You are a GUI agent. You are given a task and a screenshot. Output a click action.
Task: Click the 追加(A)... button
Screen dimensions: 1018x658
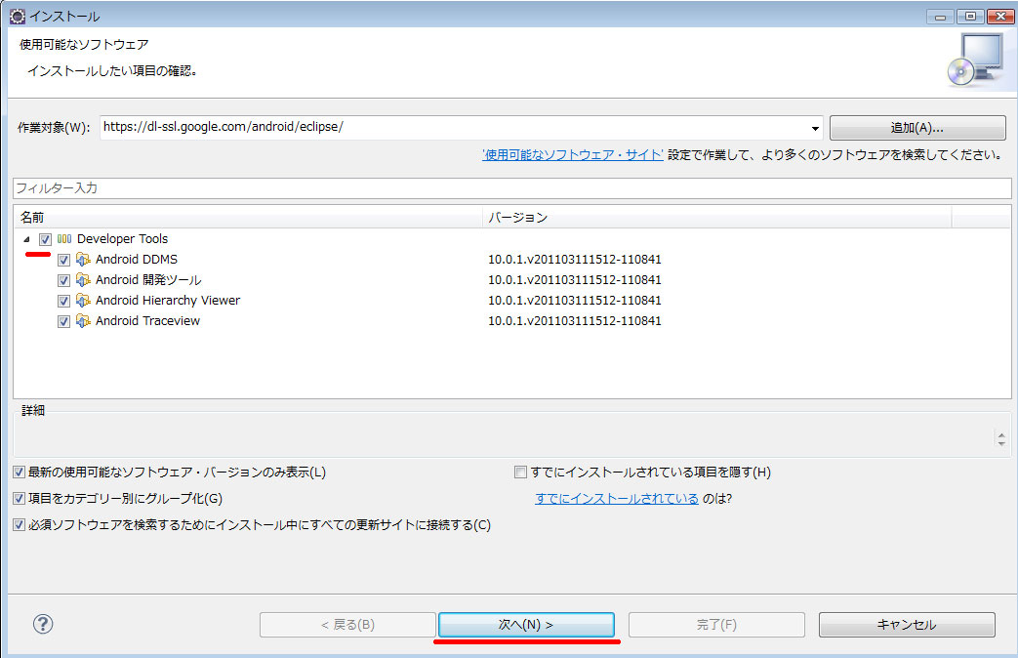(917, 128)
